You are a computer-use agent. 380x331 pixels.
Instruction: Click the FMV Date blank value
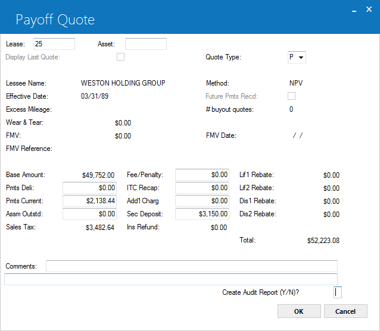click(x=298, y=135)
